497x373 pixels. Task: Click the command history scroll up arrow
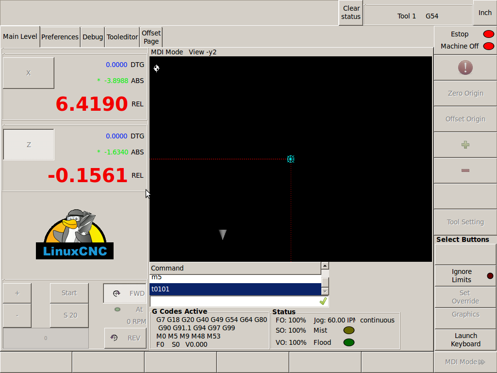(325, 266)
